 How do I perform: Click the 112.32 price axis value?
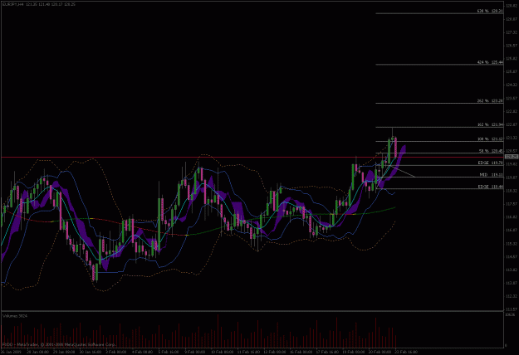coord(512,296)
